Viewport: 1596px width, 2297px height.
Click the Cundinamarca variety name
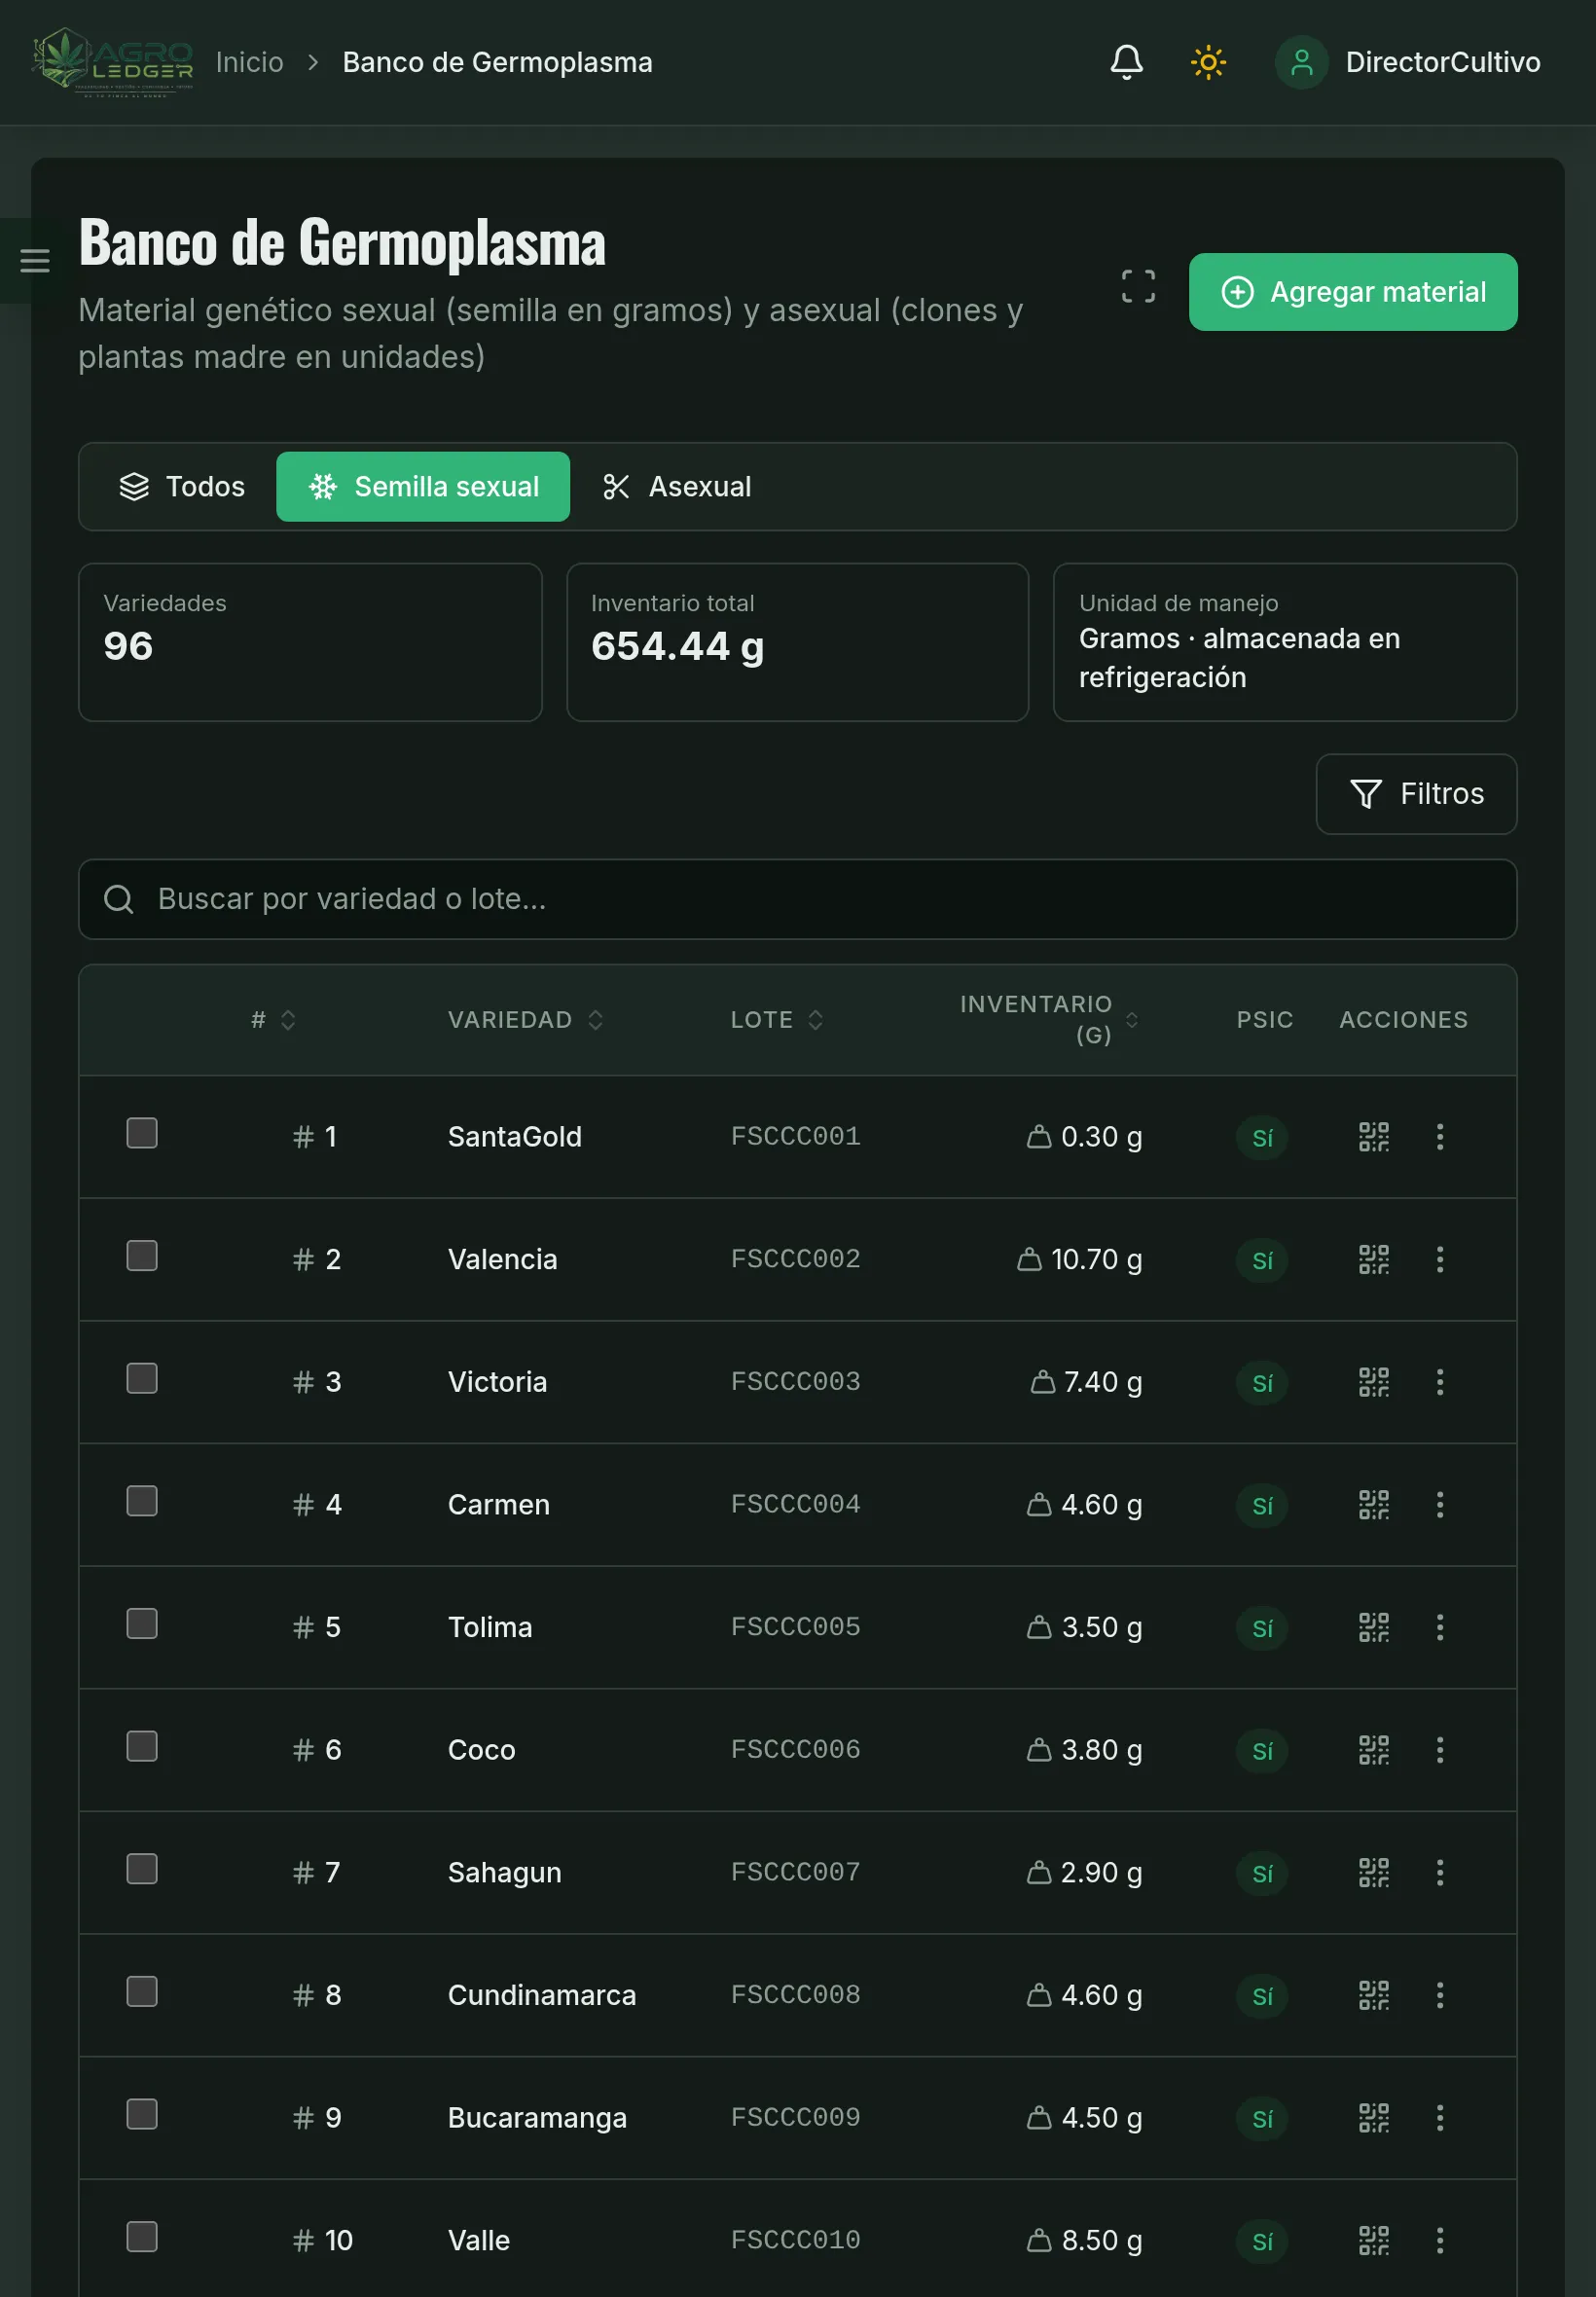(x=541, y=1995)
